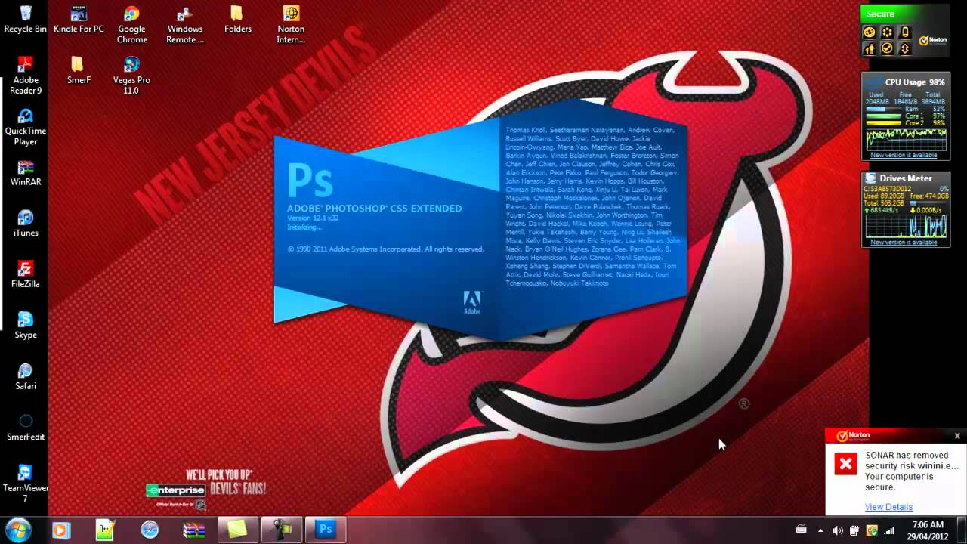Viewport: 967px width, 544px height.
Task: Click the people icon in Norton gadget
Action: click(x=869, y=48)
